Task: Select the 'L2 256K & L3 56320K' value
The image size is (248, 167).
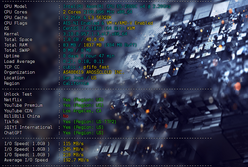Action: [x=87, y=18]
